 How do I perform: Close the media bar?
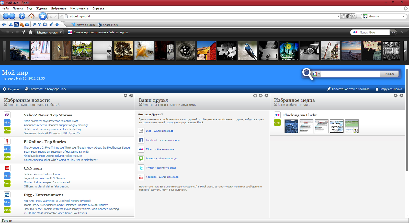pos(402,32)
